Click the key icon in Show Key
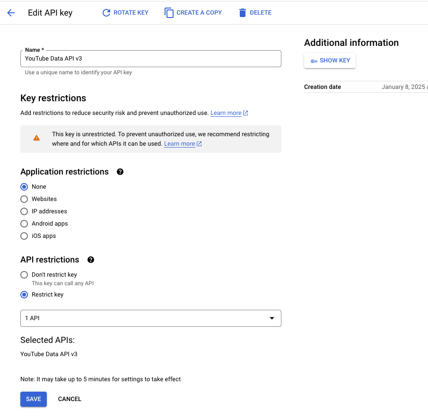 tap(314, 61)
